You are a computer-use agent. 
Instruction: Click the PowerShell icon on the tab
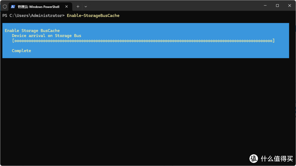(13, 7)
